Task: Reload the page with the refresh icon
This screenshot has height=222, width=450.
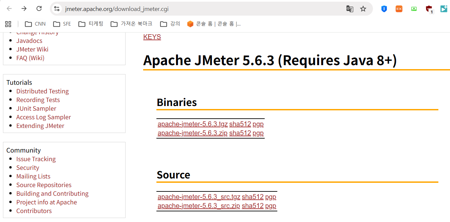Action: [x=39, y=9]
